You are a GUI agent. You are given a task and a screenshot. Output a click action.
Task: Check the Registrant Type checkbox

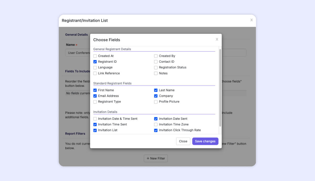tap(95, 102)
